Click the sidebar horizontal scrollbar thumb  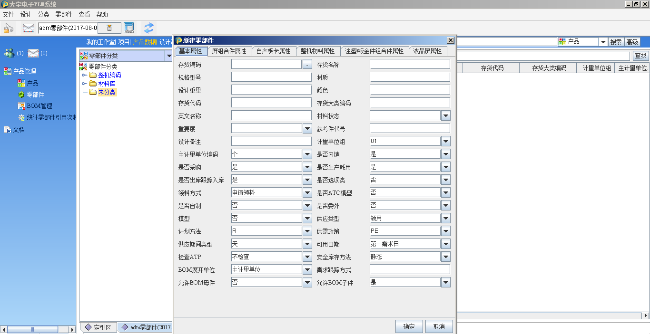pyautogui.click(x=33, y=329)
